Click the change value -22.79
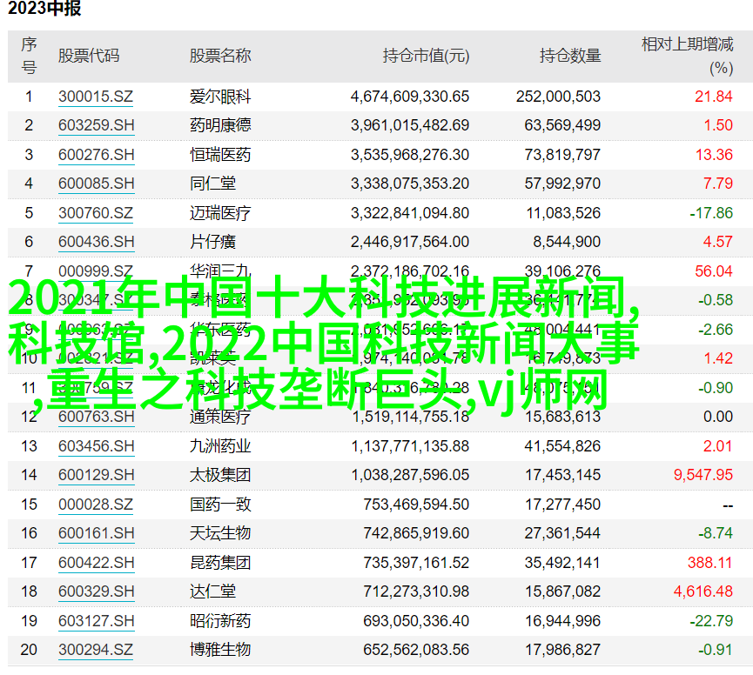Image resolution: width=753 pixels, height=675 pixels. tap(711, 621)
